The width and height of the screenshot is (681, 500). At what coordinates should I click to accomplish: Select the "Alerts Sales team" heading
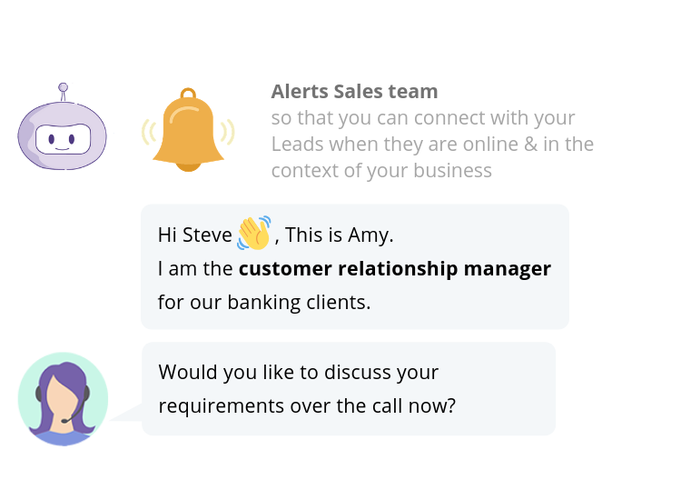(354, 92)
